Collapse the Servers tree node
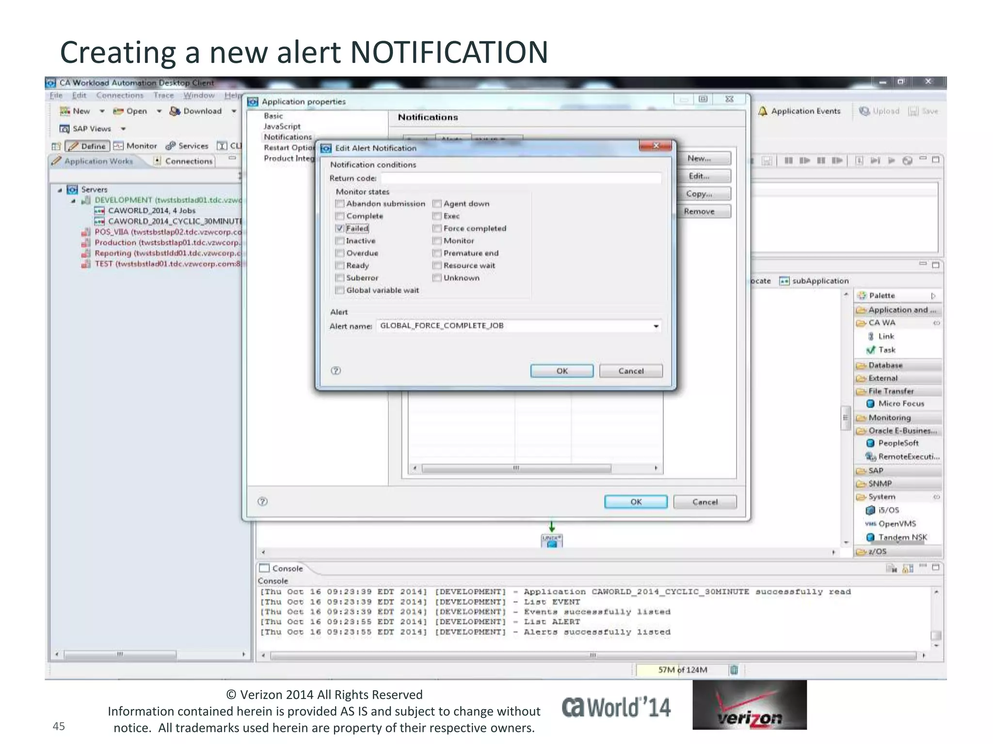Viewport: 993px width, 744px height. 60,190
